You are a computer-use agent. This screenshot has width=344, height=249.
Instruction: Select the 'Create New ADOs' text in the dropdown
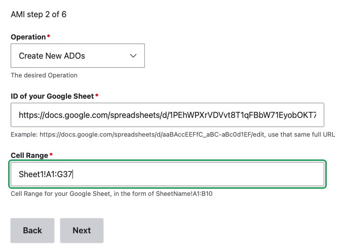pyautogui.click(x=52, y=56)
